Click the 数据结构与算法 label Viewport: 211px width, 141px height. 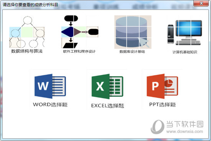click(x=27, y=51)
